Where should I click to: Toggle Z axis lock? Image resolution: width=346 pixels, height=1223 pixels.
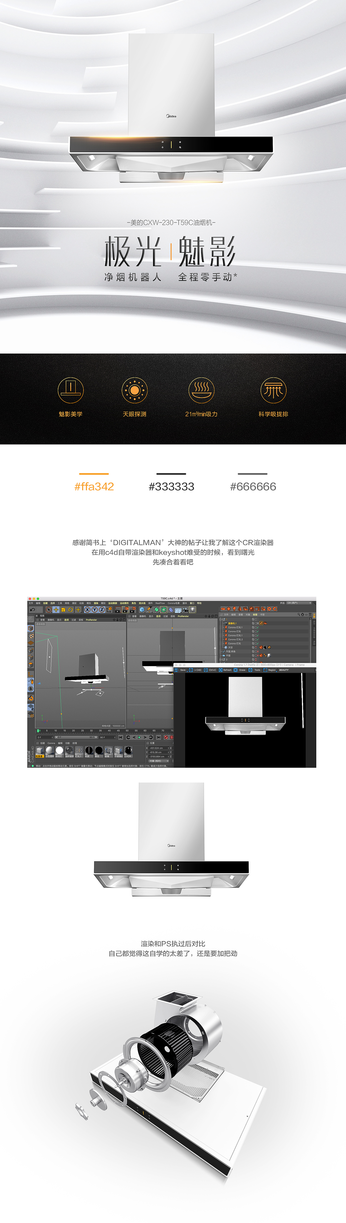(102, 610)
